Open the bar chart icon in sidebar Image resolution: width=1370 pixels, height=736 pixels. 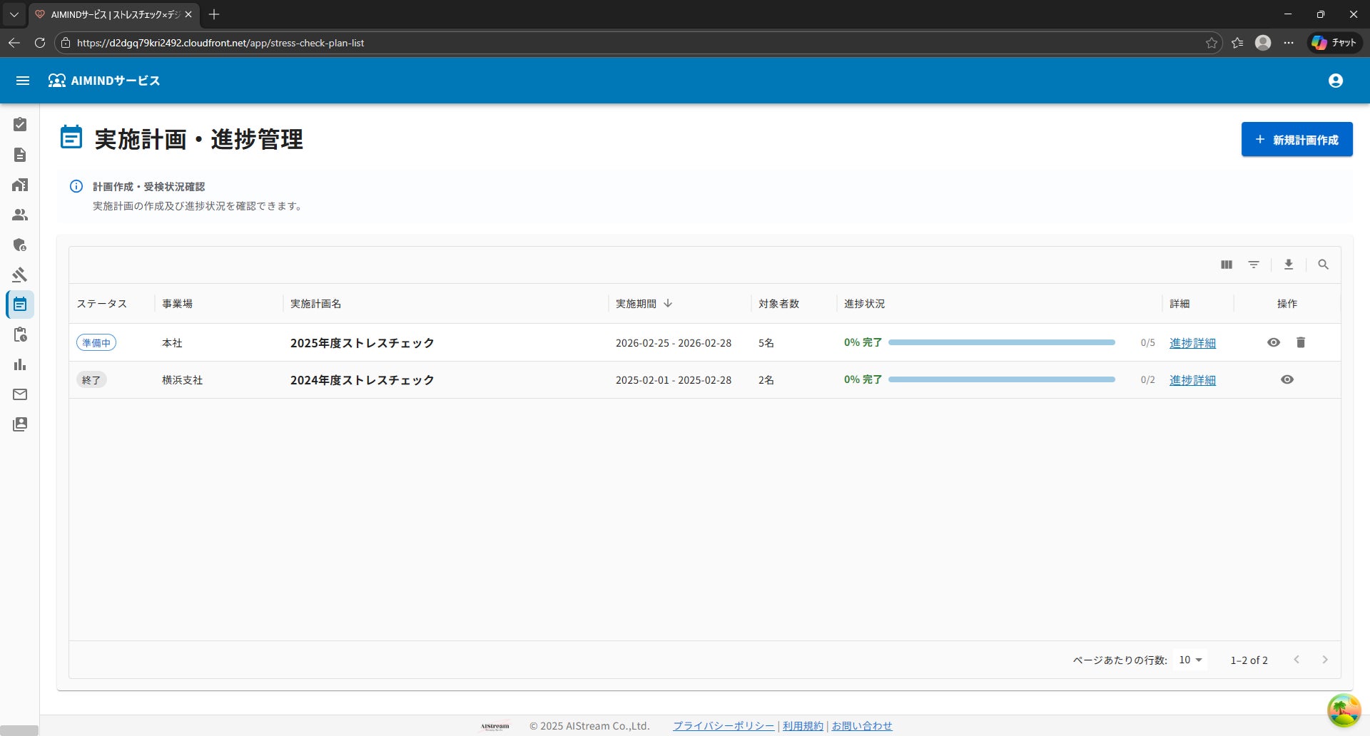point(20,364)
